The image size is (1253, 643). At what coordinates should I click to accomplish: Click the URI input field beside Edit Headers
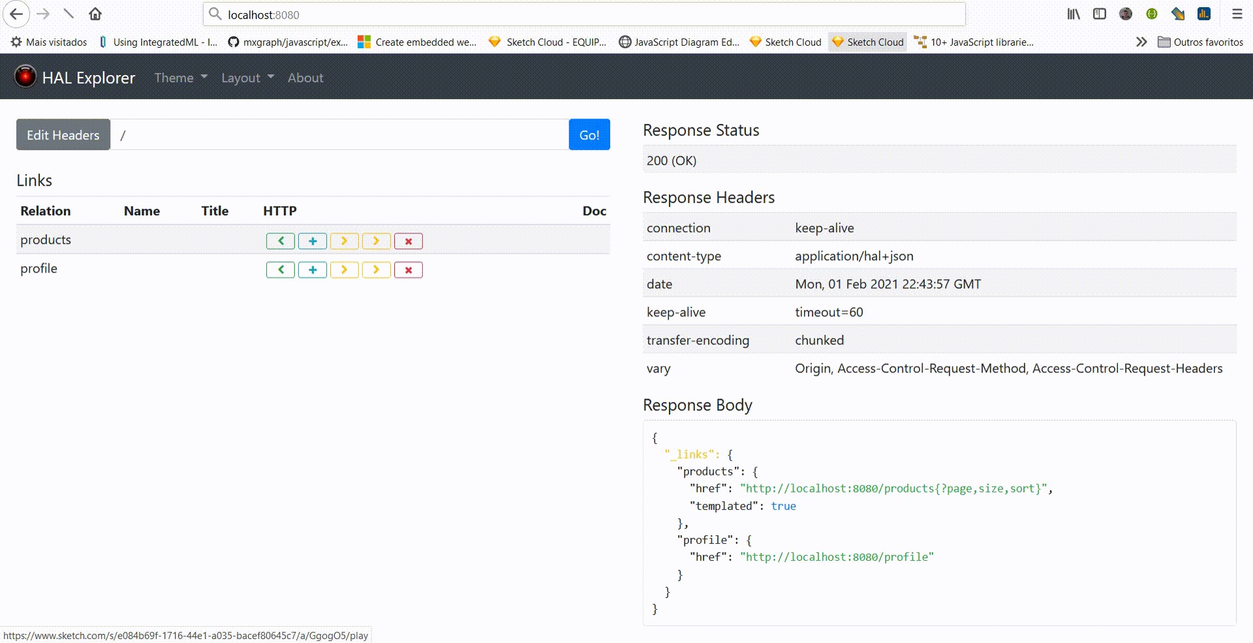339,135
